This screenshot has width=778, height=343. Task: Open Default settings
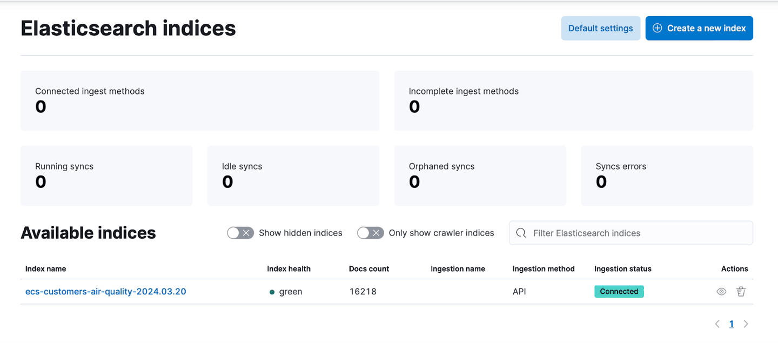600,28
